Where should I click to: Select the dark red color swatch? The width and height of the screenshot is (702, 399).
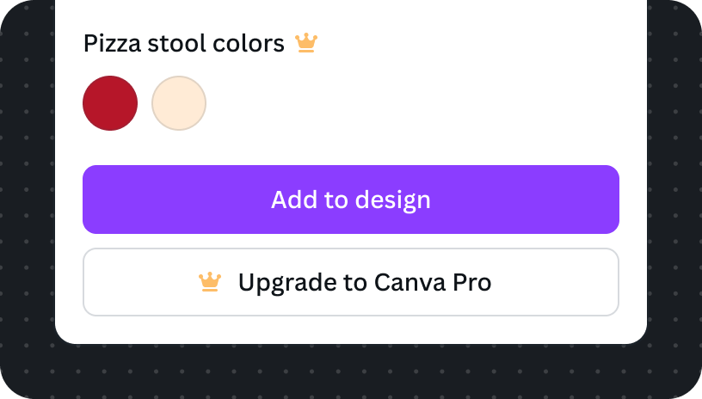click(110, 103)
